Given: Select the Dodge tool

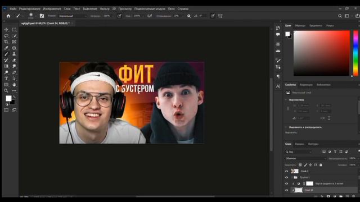Looking at the screenshot, I should pos(6,72).
